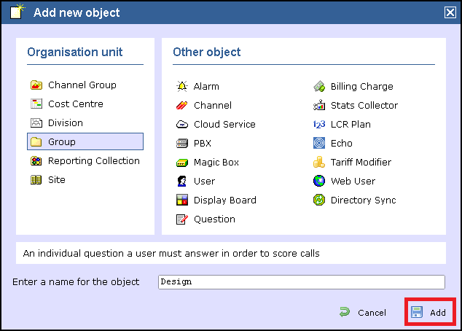Viewport: 462px width, 331px height.
Task: Click the LCR Plan 123 icon
Action: click(x=319, y=125)
